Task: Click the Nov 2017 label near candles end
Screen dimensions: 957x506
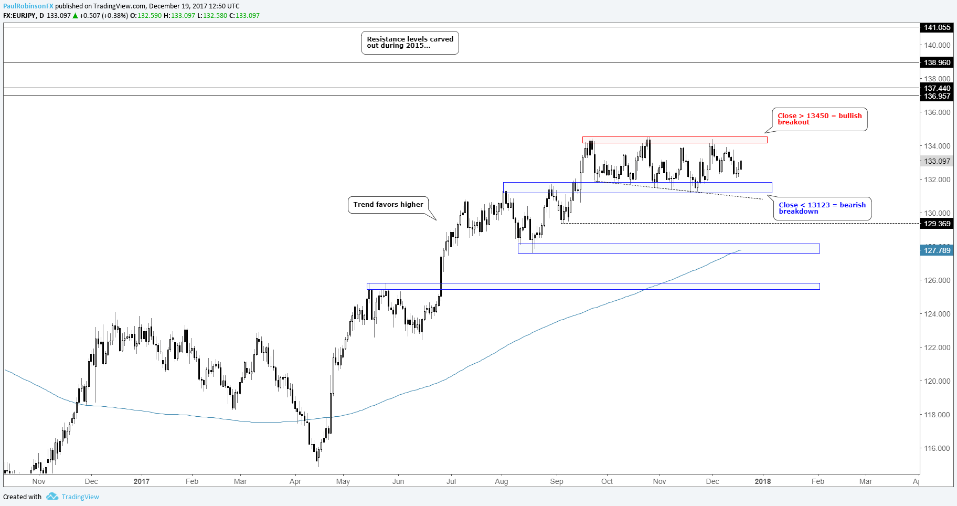Action: [660, 481]
